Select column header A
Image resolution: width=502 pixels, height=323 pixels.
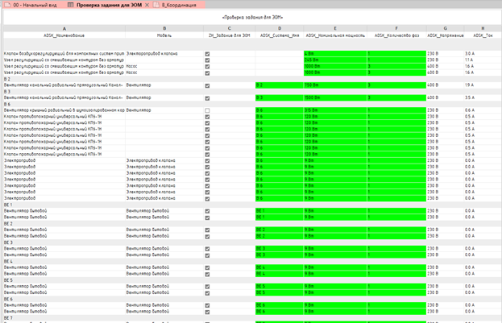coord(64,28)
